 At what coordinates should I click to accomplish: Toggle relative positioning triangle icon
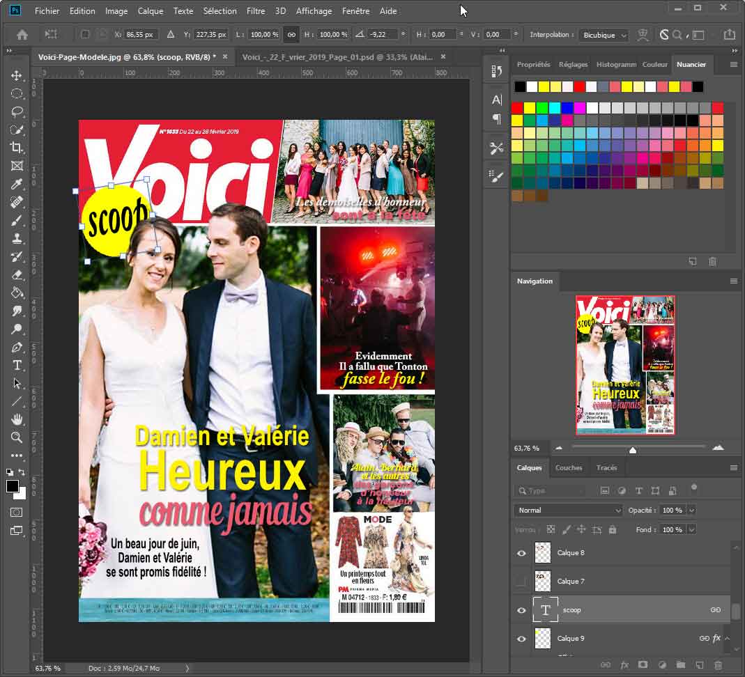click(171, 35)
